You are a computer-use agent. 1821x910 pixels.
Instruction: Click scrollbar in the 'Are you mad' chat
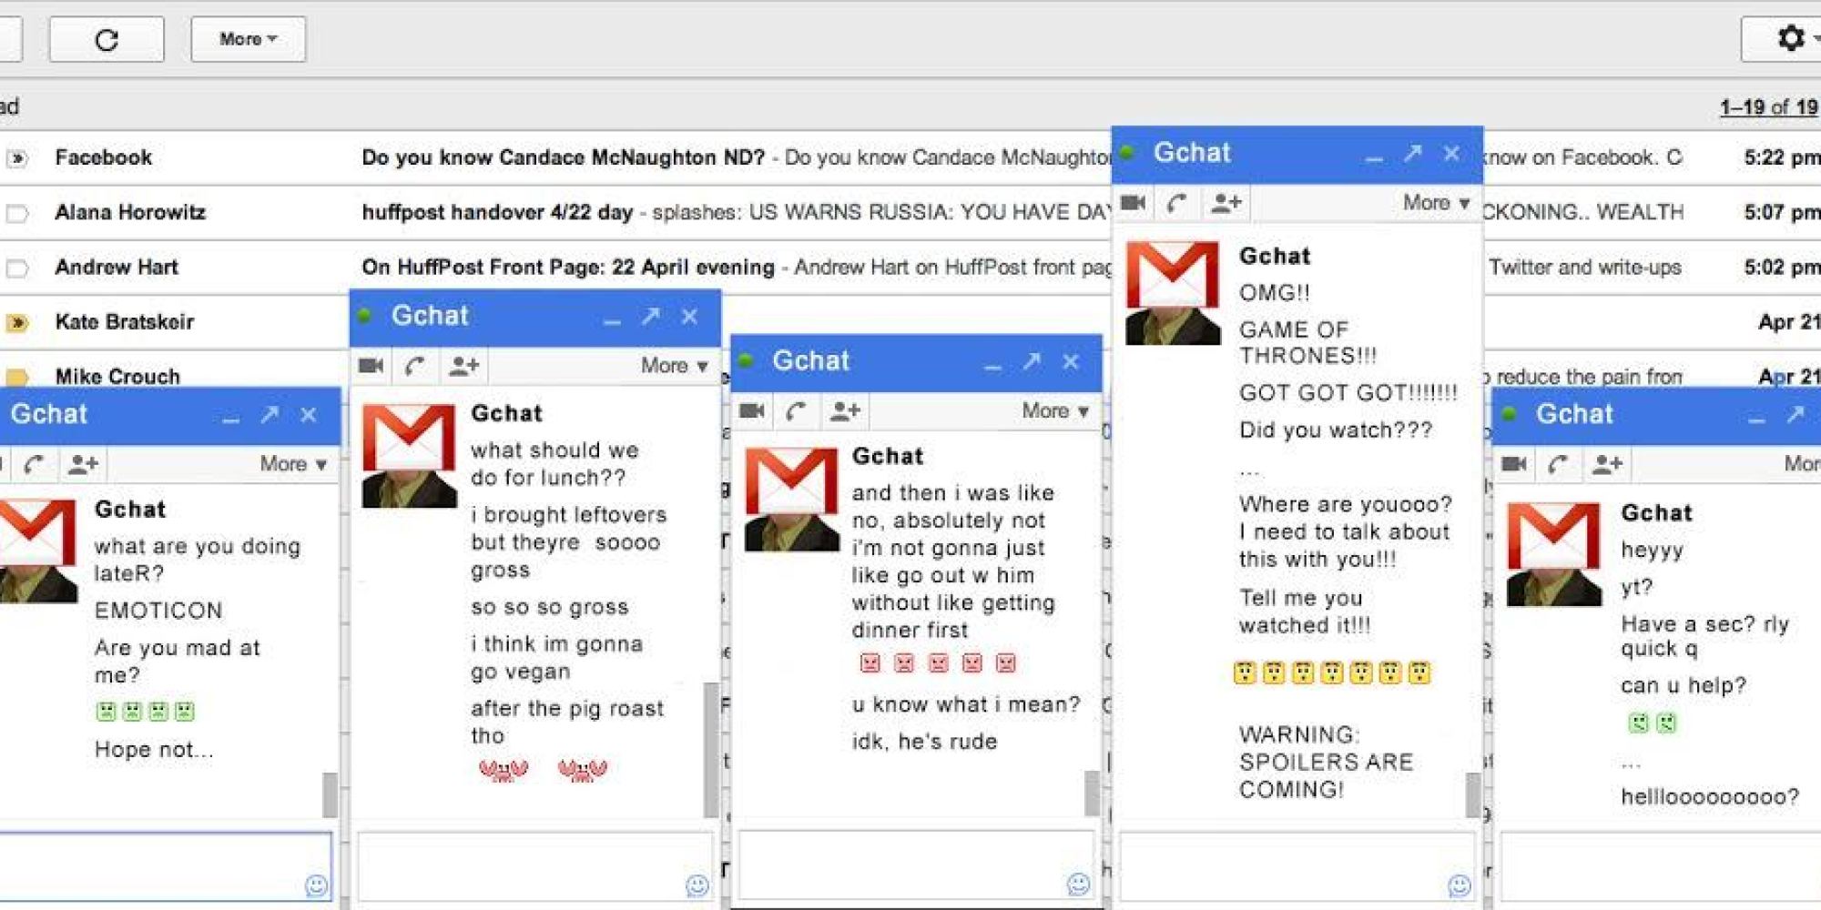coord(330,794)
